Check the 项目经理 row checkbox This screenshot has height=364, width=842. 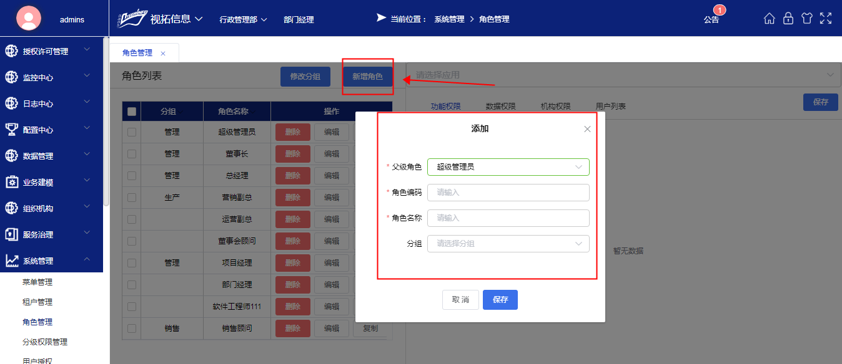[x=132, y=263]
